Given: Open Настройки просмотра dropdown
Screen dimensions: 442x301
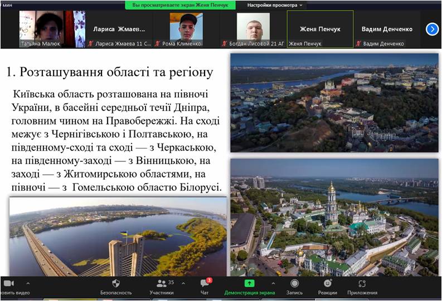Looking at the screenshot, I should coord(275,5).
